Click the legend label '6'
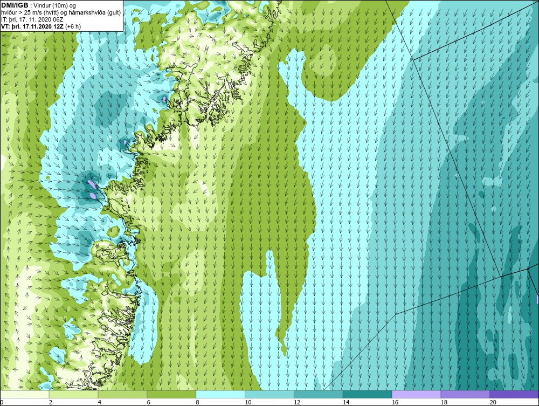The image size is (539, 406). click(x=149, y=402)
